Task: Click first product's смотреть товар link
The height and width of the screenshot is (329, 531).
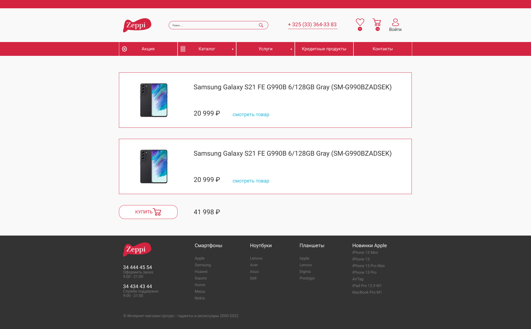Action: tap(251, 114)
